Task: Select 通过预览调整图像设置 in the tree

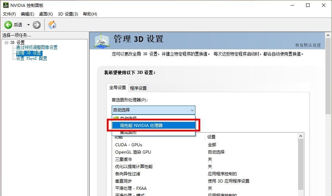Action: [37, 47]
